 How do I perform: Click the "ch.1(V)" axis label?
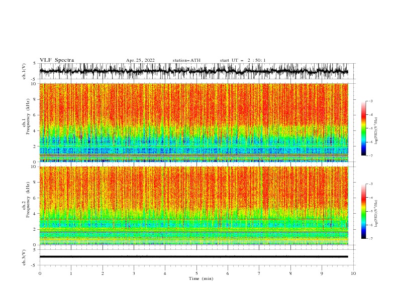click(x=24, y=71)
